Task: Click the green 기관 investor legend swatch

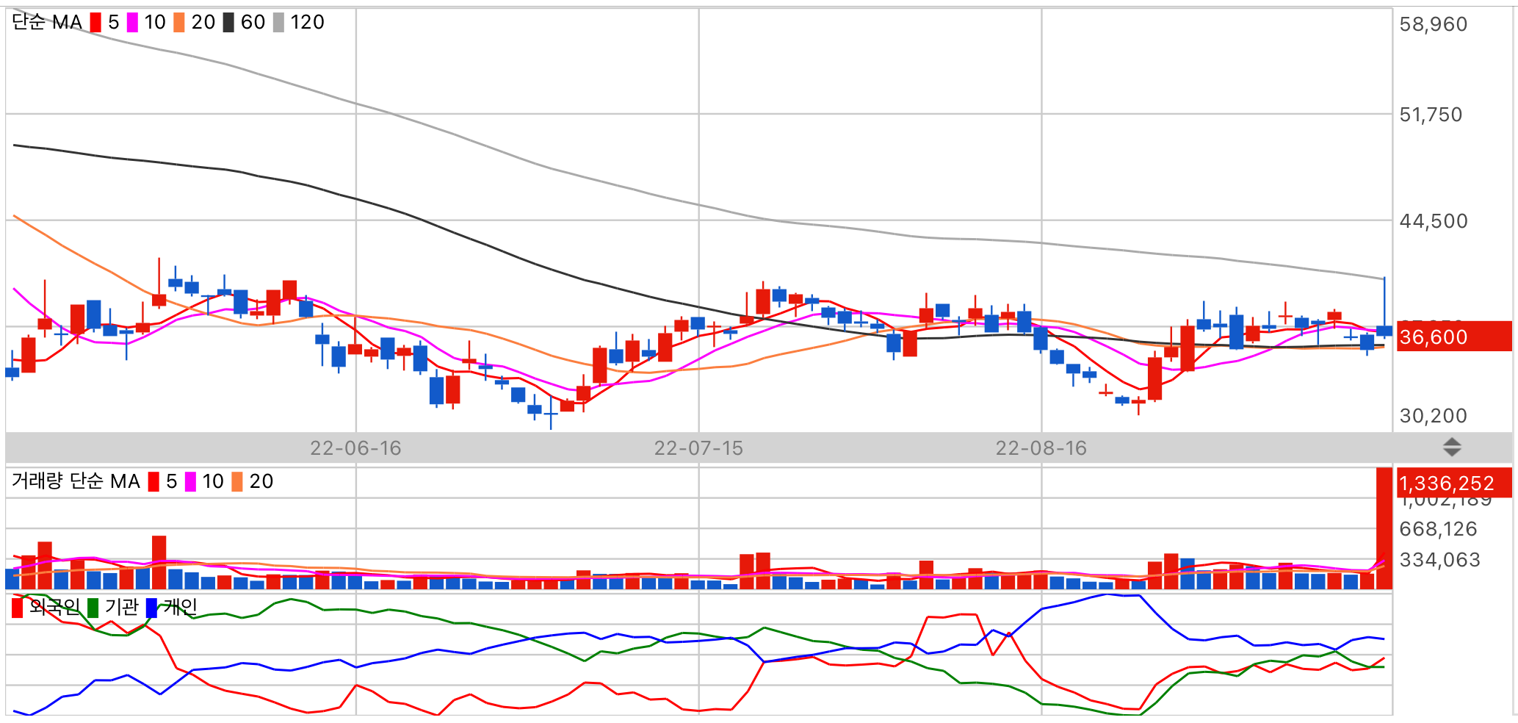Action: click(x=93, y=608)
